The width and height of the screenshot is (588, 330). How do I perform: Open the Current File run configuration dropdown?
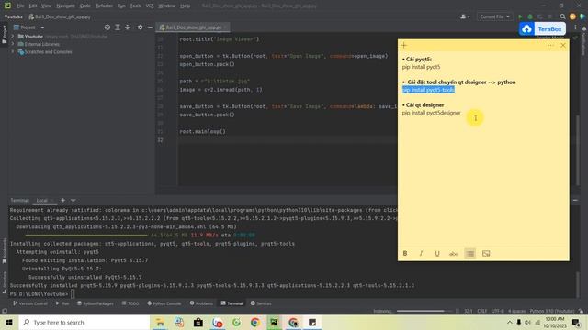494,16
